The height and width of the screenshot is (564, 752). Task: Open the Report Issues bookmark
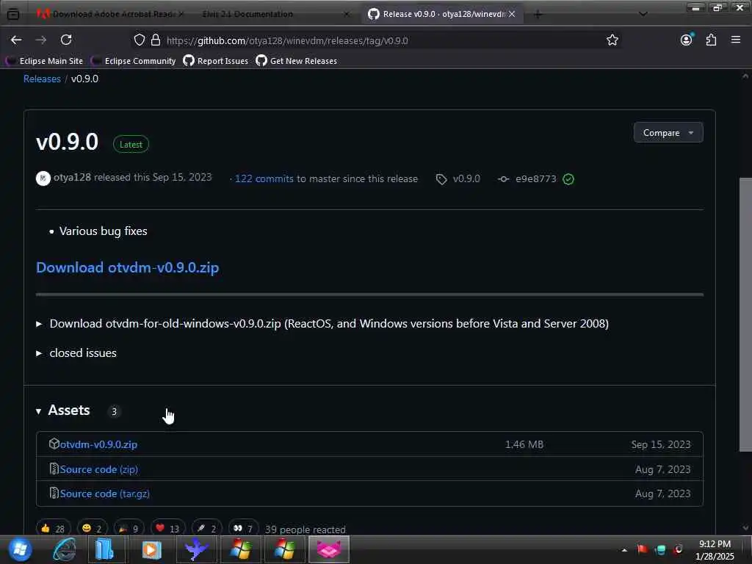[216, 61]
